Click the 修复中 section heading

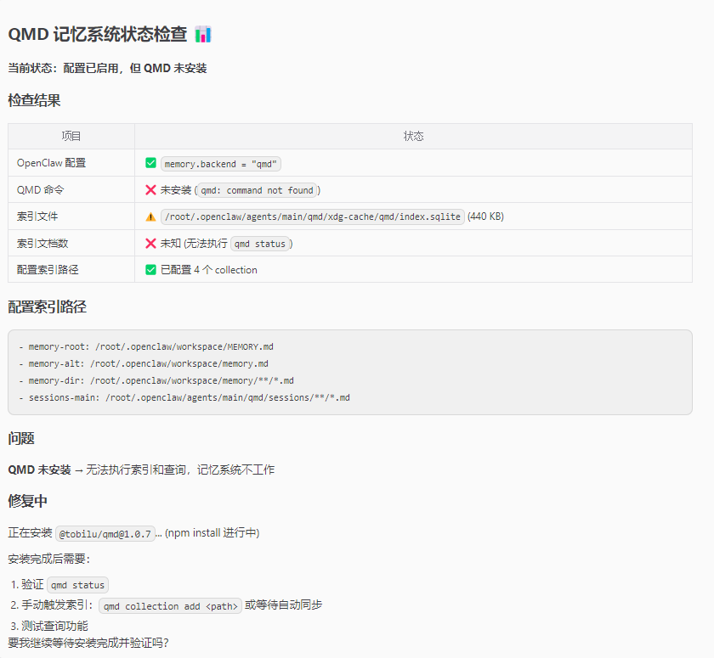click(x=28, y=501)
